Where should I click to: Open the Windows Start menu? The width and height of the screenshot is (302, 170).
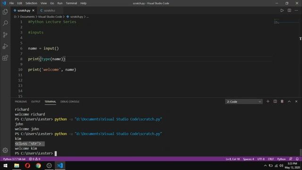click(5, 166)
